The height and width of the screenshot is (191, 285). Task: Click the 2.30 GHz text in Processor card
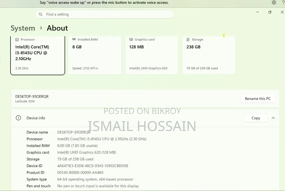(22, 68)
